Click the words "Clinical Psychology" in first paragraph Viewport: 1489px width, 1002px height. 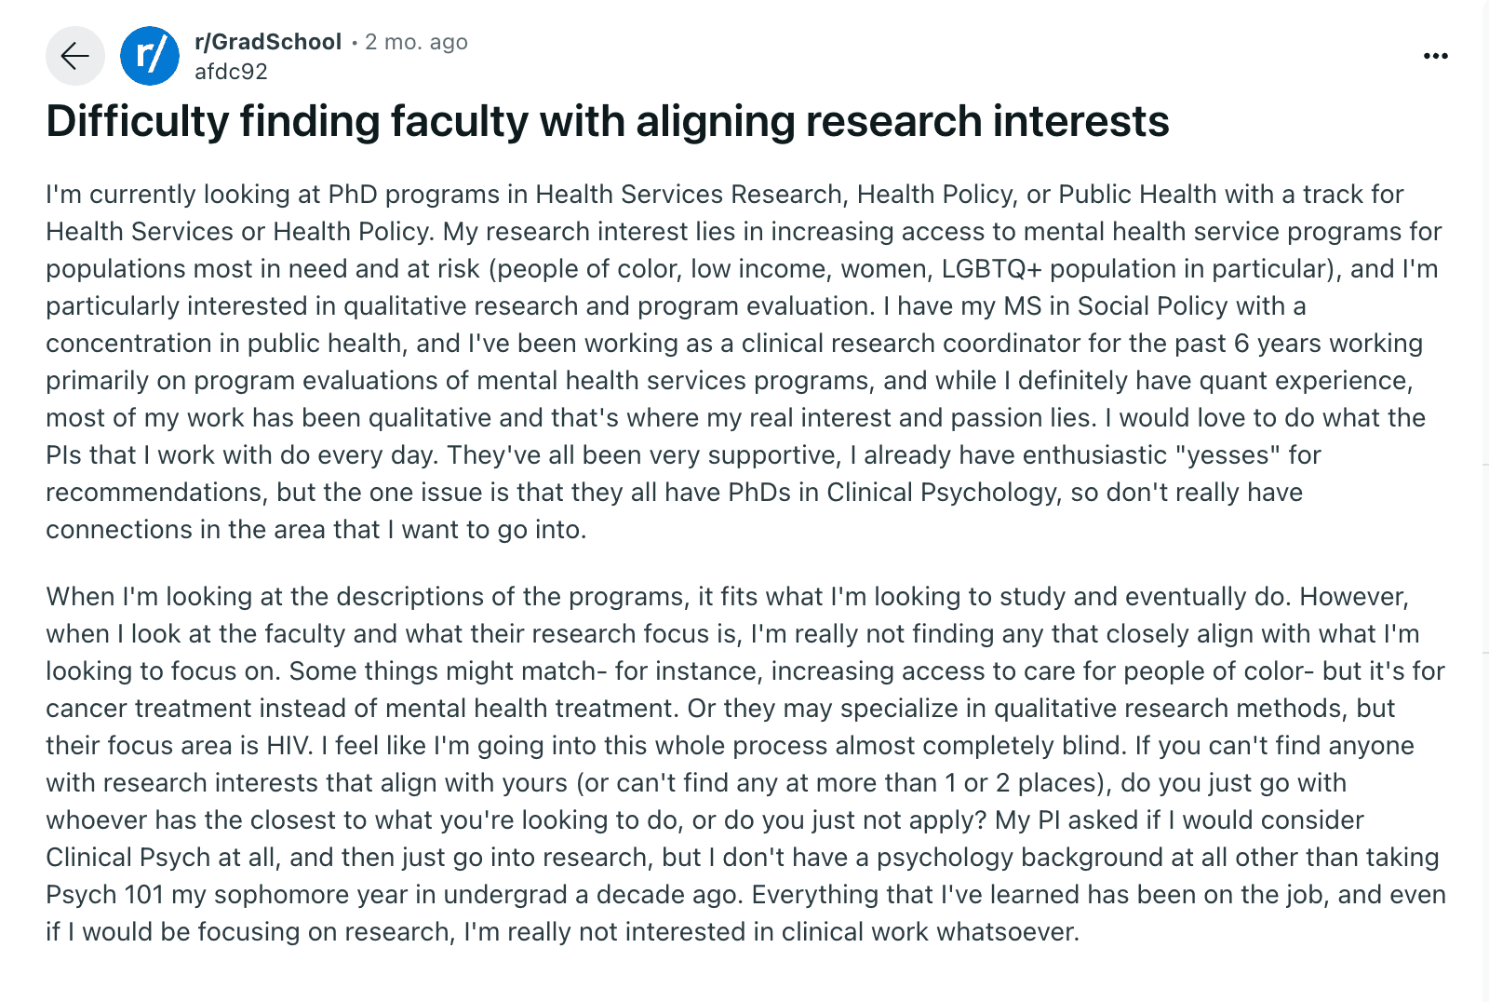pos(942,492)
